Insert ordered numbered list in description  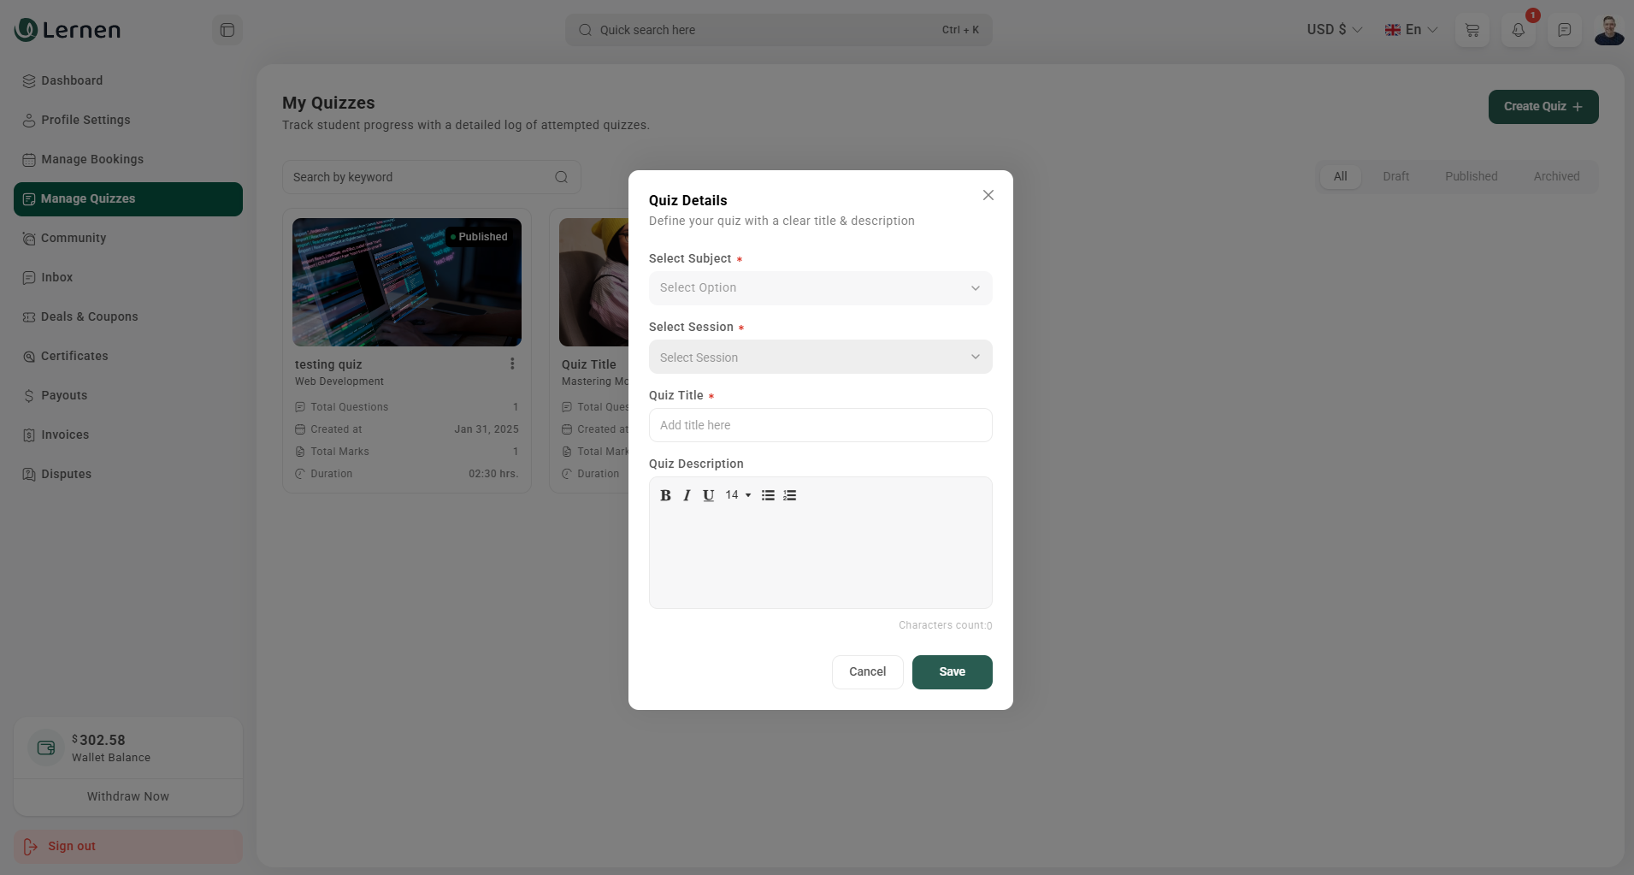tap(789, 495)
